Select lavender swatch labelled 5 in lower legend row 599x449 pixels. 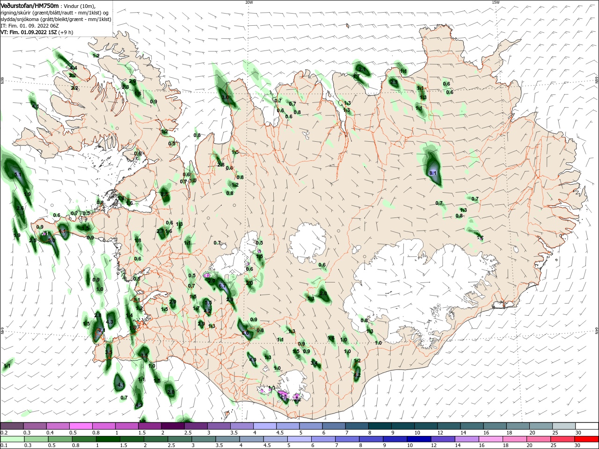pos(299,439)
